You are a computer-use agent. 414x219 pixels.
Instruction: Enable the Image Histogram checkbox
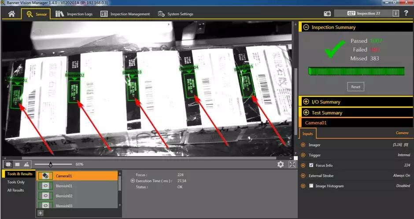pos(311,186)
